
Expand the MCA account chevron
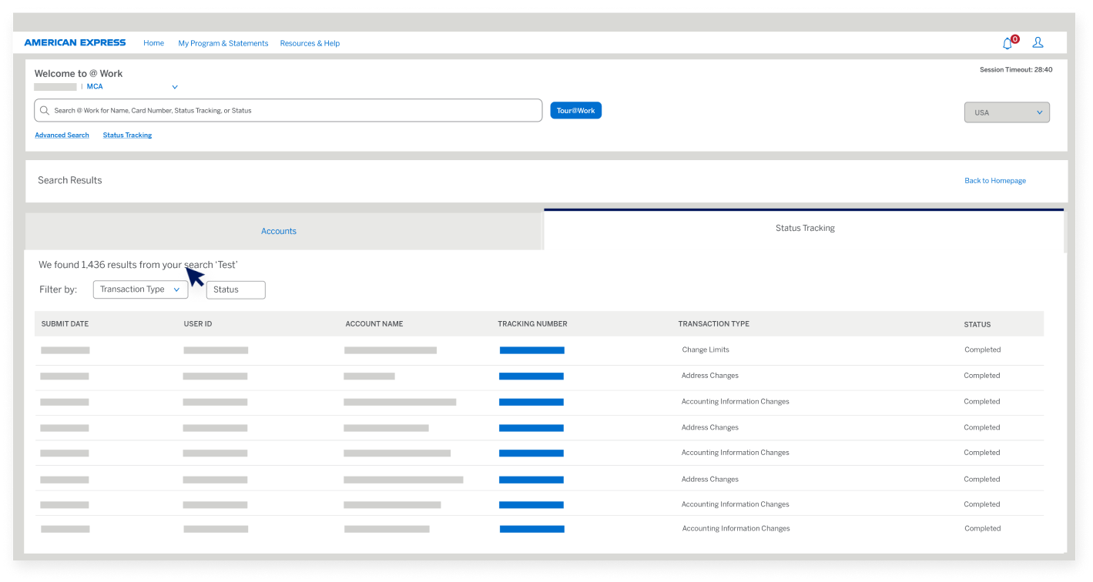(175, 87)
